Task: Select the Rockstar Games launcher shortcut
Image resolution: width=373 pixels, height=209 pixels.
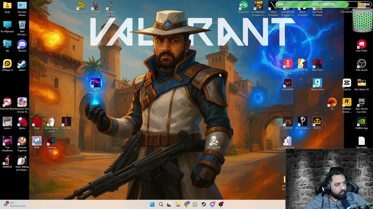Action: point(347,106)
